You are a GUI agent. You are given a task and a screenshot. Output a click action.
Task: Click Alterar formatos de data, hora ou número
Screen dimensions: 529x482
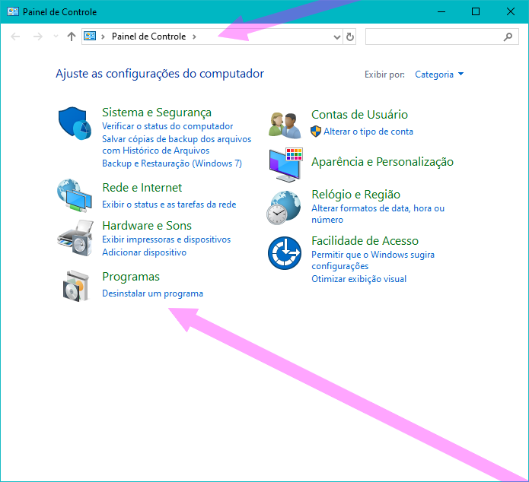tap(378, 214)
